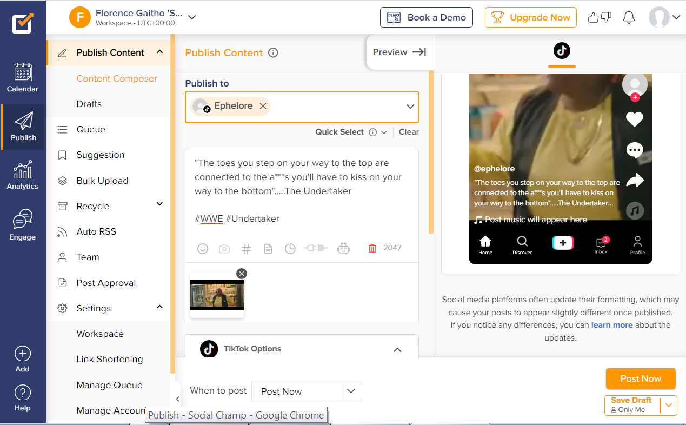Click the Post Now orange button
This screenshot has width=686, height=425.
pos(641,378)
